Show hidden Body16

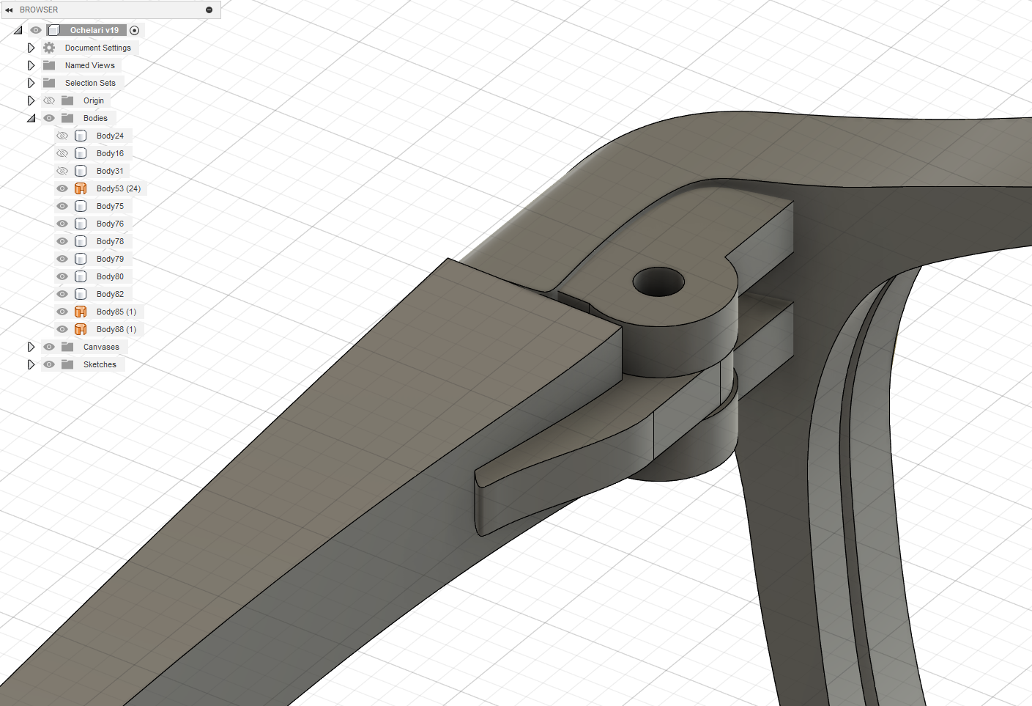pos(62,153)
